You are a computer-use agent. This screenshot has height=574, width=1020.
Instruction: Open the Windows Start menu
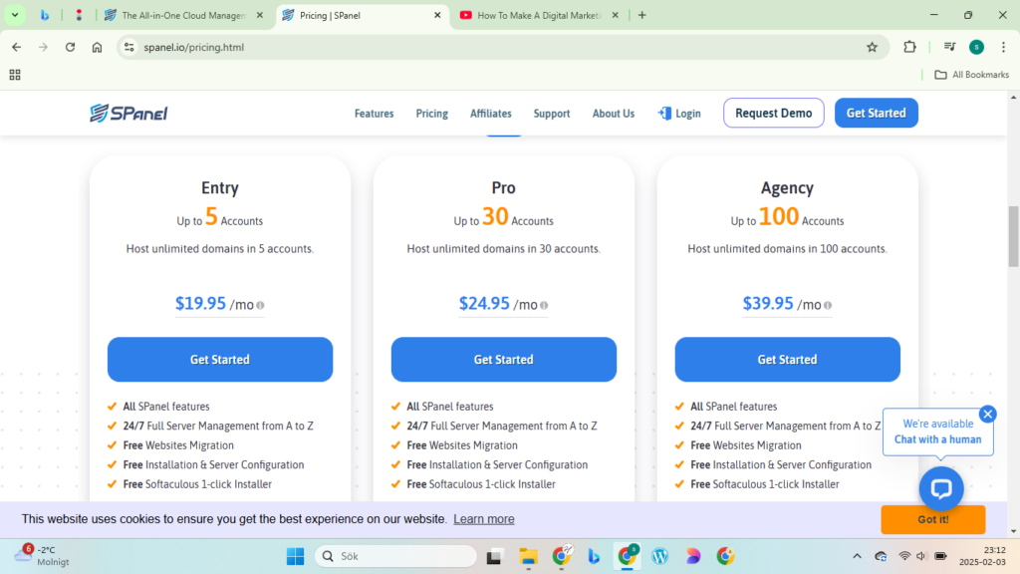(295, 556)
